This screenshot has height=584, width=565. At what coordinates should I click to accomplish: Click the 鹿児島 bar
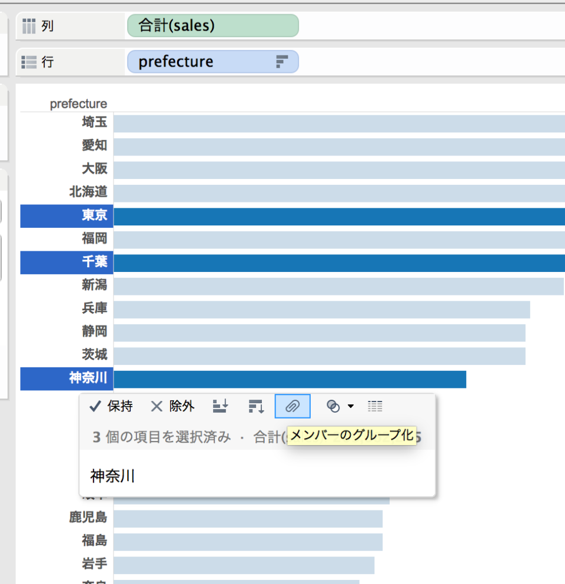point(247,517)
